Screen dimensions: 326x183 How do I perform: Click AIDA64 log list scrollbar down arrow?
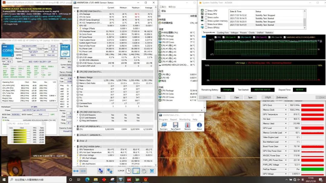coord(305,28)
